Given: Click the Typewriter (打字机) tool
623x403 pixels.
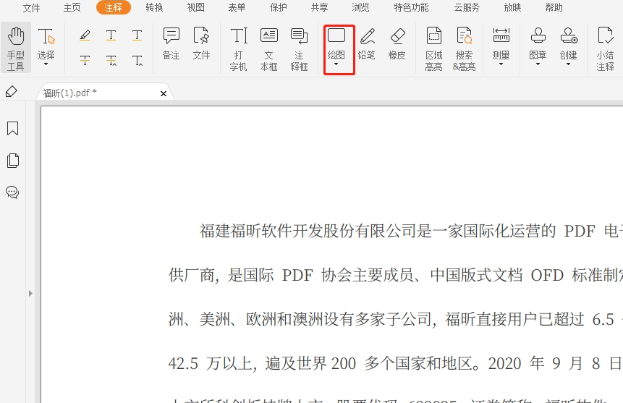Looking at the screenshot, I should point(239,48).
